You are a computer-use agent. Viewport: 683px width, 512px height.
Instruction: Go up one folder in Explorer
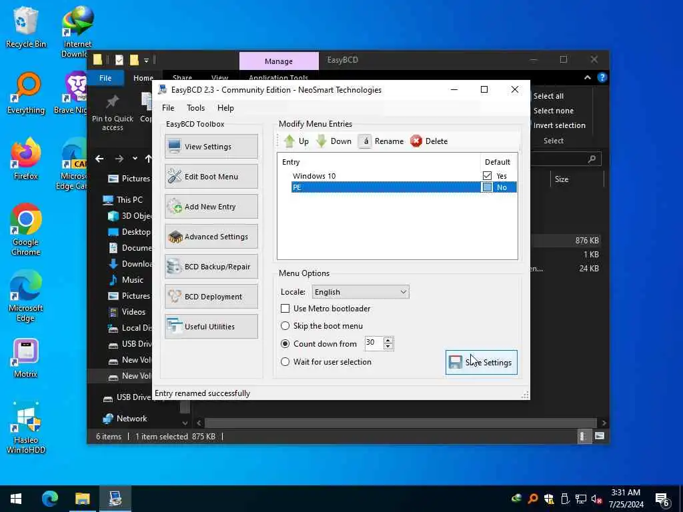(x=149, y=159)
